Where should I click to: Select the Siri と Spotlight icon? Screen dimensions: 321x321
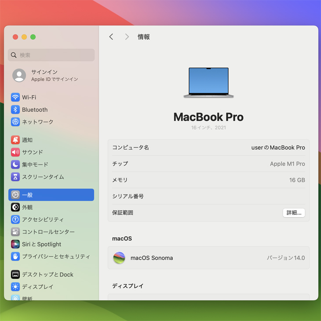[15, 244]
